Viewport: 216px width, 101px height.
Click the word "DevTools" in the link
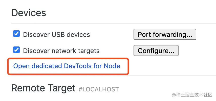point(79,66)
